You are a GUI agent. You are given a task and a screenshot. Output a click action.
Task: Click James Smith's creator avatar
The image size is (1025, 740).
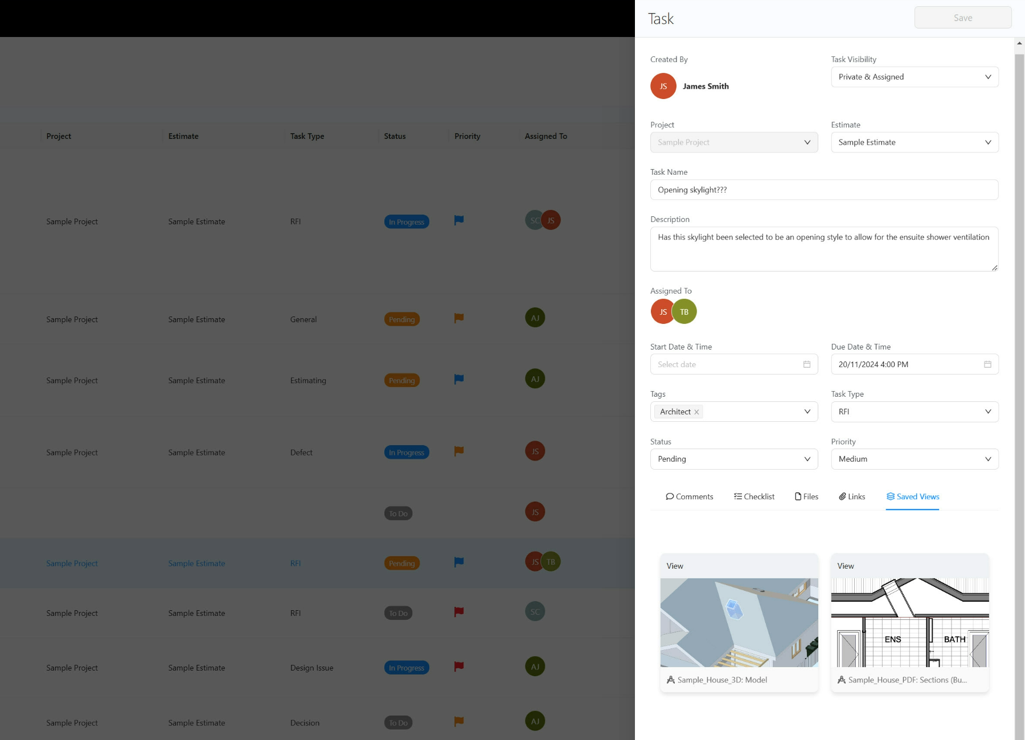pos(663,86)
